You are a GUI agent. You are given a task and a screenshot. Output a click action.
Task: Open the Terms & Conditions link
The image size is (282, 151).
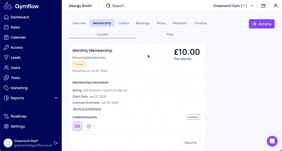(87, 109)
